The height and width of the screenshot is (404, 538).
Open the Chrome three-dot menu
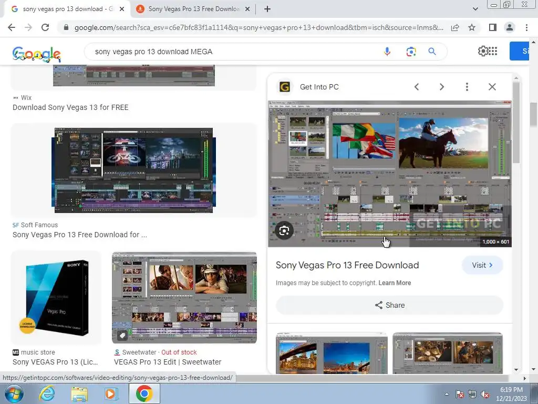[526, 27]
